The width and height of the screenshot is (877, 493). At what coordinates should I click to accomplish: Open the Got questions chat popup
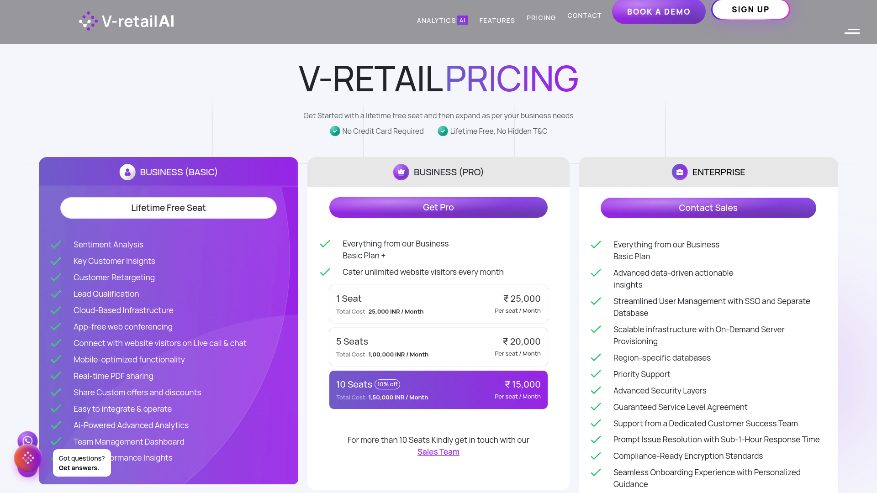coord(82,463)
